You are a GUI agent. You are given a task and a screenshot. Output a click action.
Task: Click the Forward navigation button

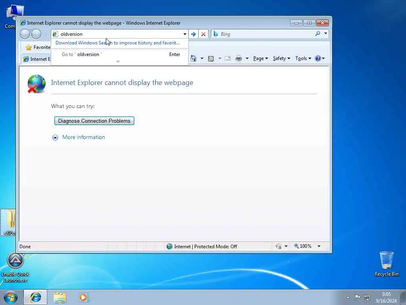36,34
